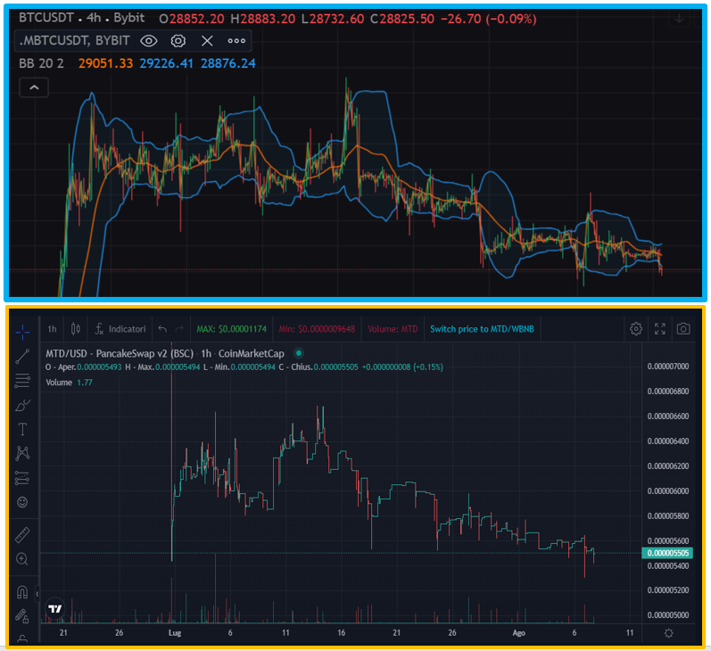Click the orange BB value 29051.33
Viewport: 711px width, 651px height.
[x=105, y=63]
